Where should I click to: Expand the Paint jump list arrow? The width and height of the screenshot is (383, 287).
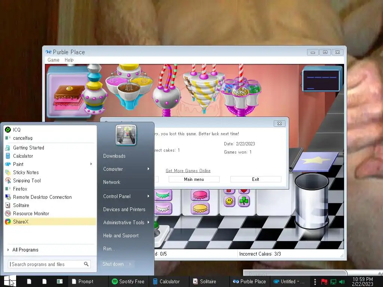click(91, 164)
